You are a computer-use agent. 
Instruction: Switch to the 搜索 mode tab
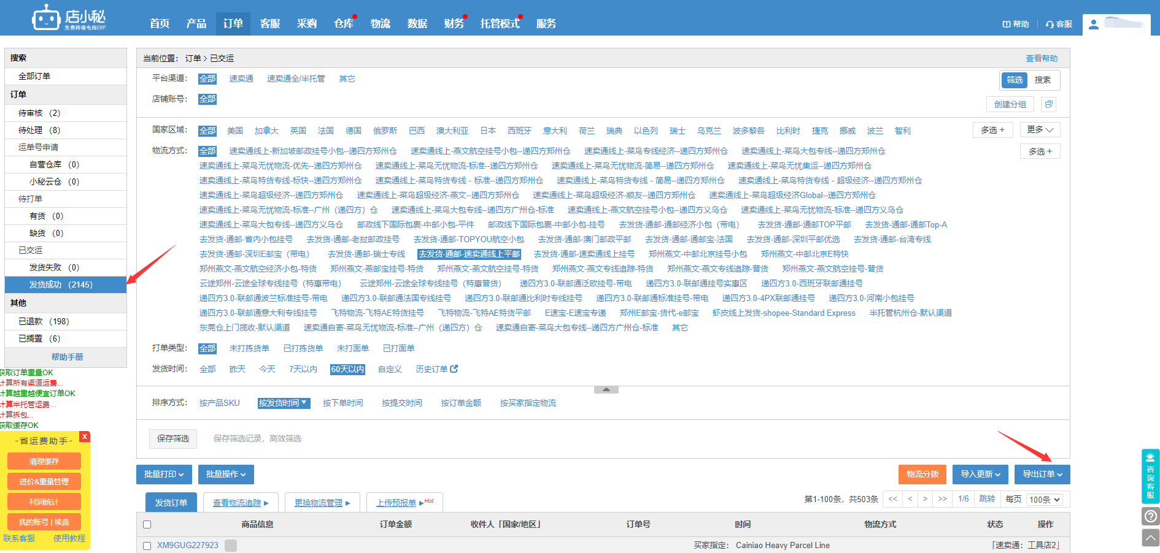coord(1043,80)
